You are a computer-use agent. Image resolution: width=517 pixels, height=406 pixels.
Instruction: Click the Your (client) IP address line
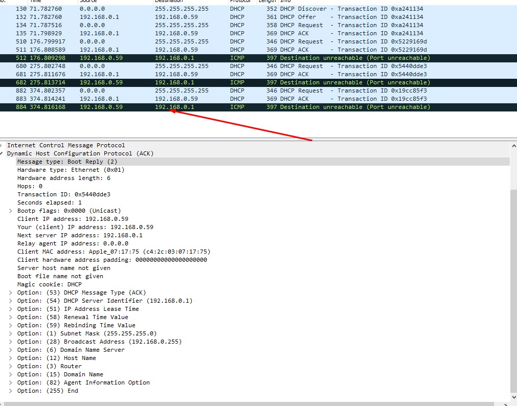click(x=85, y=227)
